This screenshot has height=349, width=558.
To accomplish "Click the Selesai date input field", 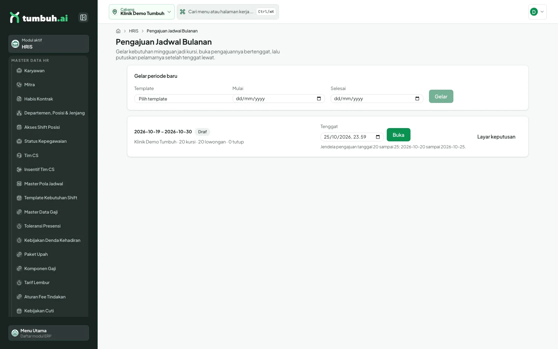I will pyautogui.click(x=377, y=99).
